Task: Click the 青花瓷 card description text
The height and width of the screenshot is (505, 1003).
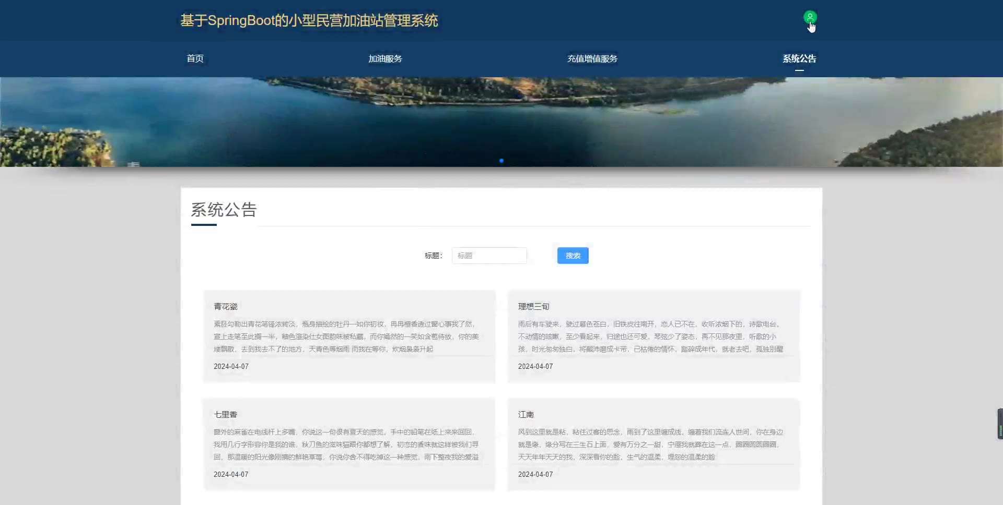Action: tap(346, 336)
